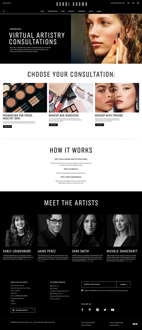
Task: Visit Bobbi Brown on Facebook
Action: [82, 310]
